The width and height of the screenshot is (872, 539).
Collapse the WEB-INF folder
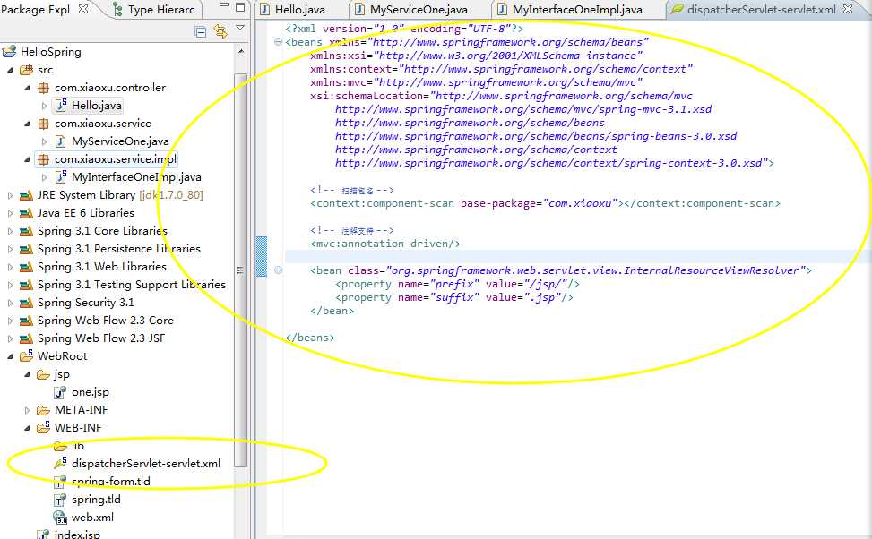27,428
